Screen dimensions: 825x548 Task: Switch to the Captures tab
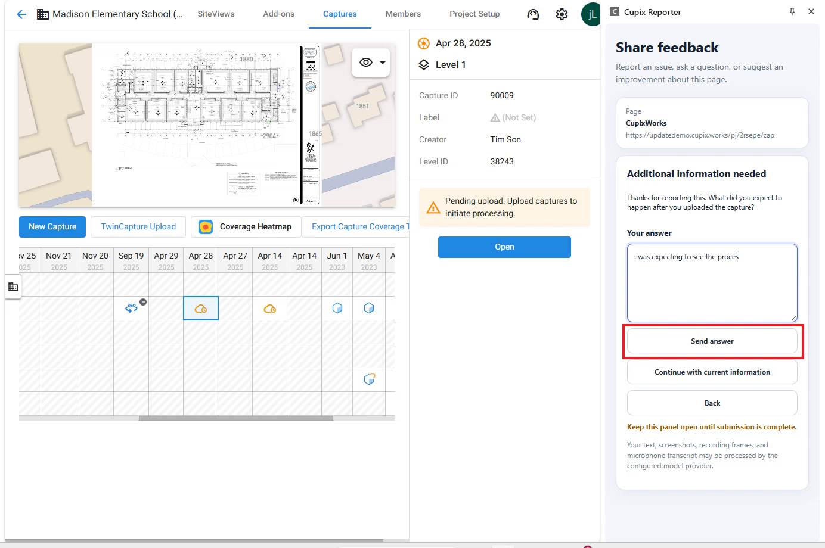click(x=340, y=14)
